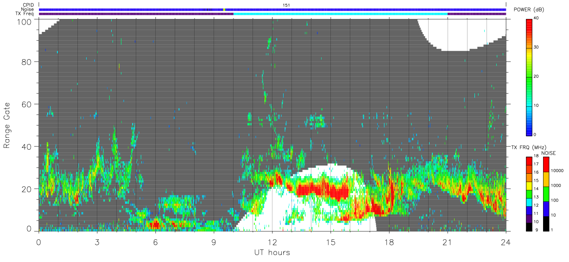Click the '30' label on the power scale
Screen dimensions: 569x262
[x=537, y=48]
